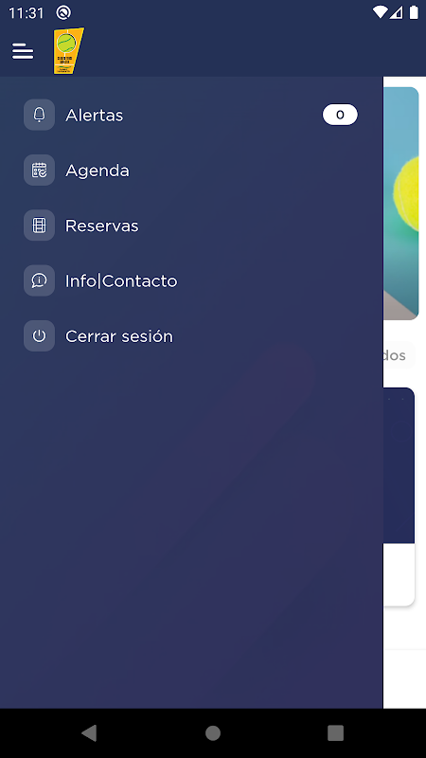Tap the hamburger menu icon
The height and width of the screenshot is (758, 426).
[x=23, y=51]
